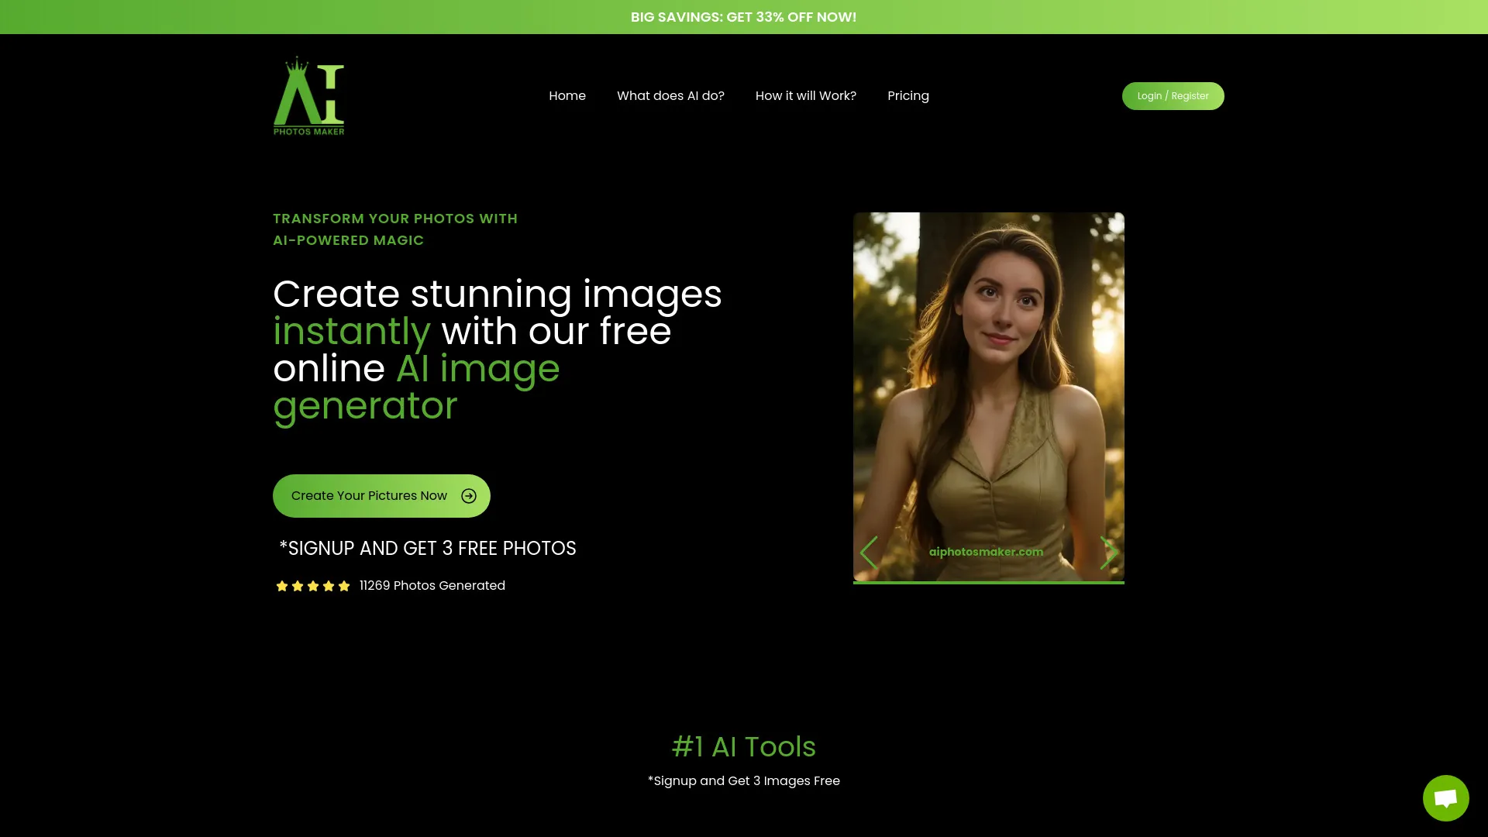The image size is (1488, 837).
Task: Click the 'SIGNUP AND GET 3 FREE PHOTOS' text
Action: 428,548
